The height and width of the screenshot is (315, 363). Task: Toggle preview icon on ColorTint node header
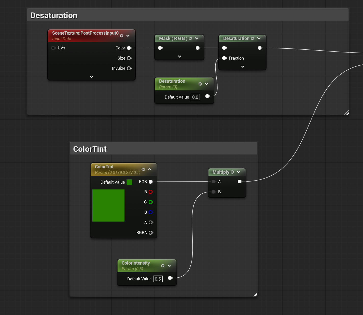coord(143,170)
